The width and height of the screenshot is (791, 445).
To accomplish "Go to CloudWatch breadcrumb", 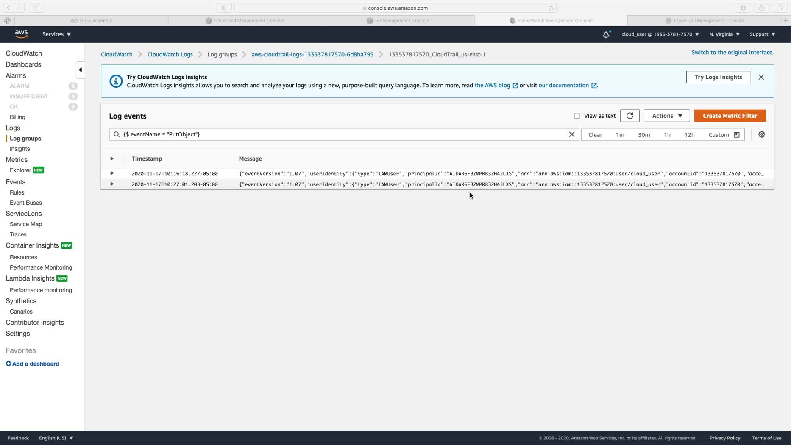I will pyautogui.click(x=117, y=55).
